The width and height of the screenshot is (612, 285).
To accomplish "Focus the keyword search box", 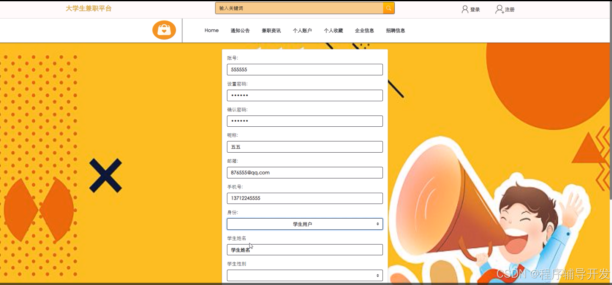I will [299, 8].
